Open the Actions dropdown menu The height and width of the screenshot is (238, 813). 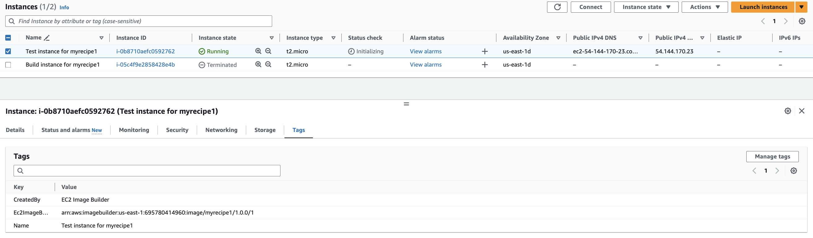click(705, 7)
